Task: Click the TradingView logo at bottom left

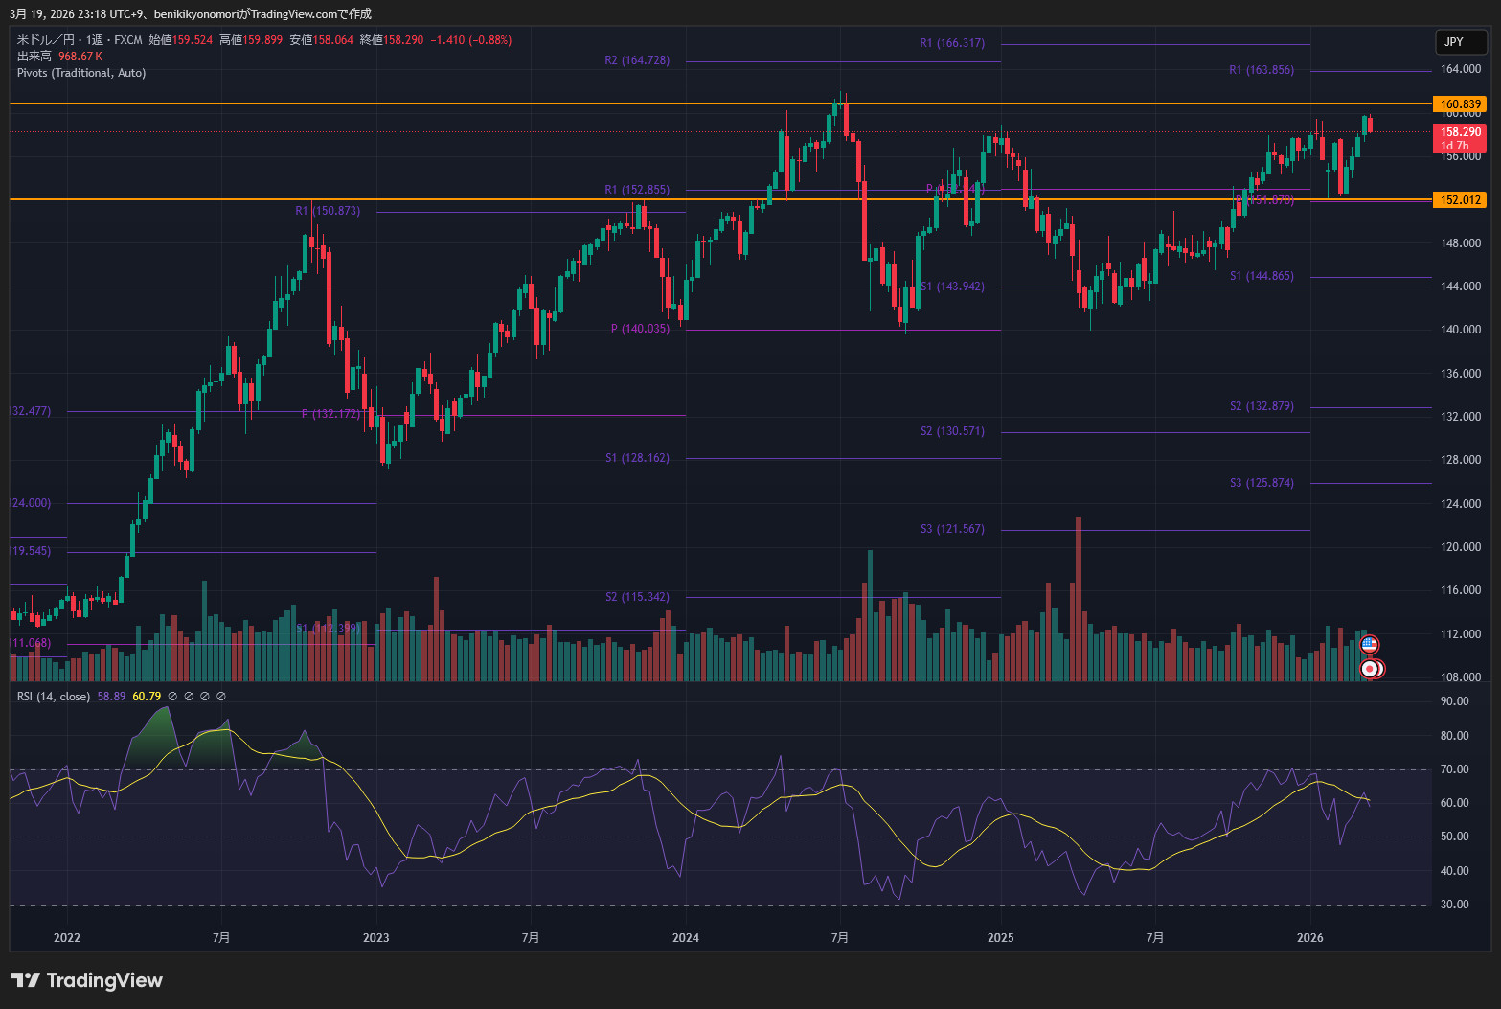Action: tap(87, 980)
